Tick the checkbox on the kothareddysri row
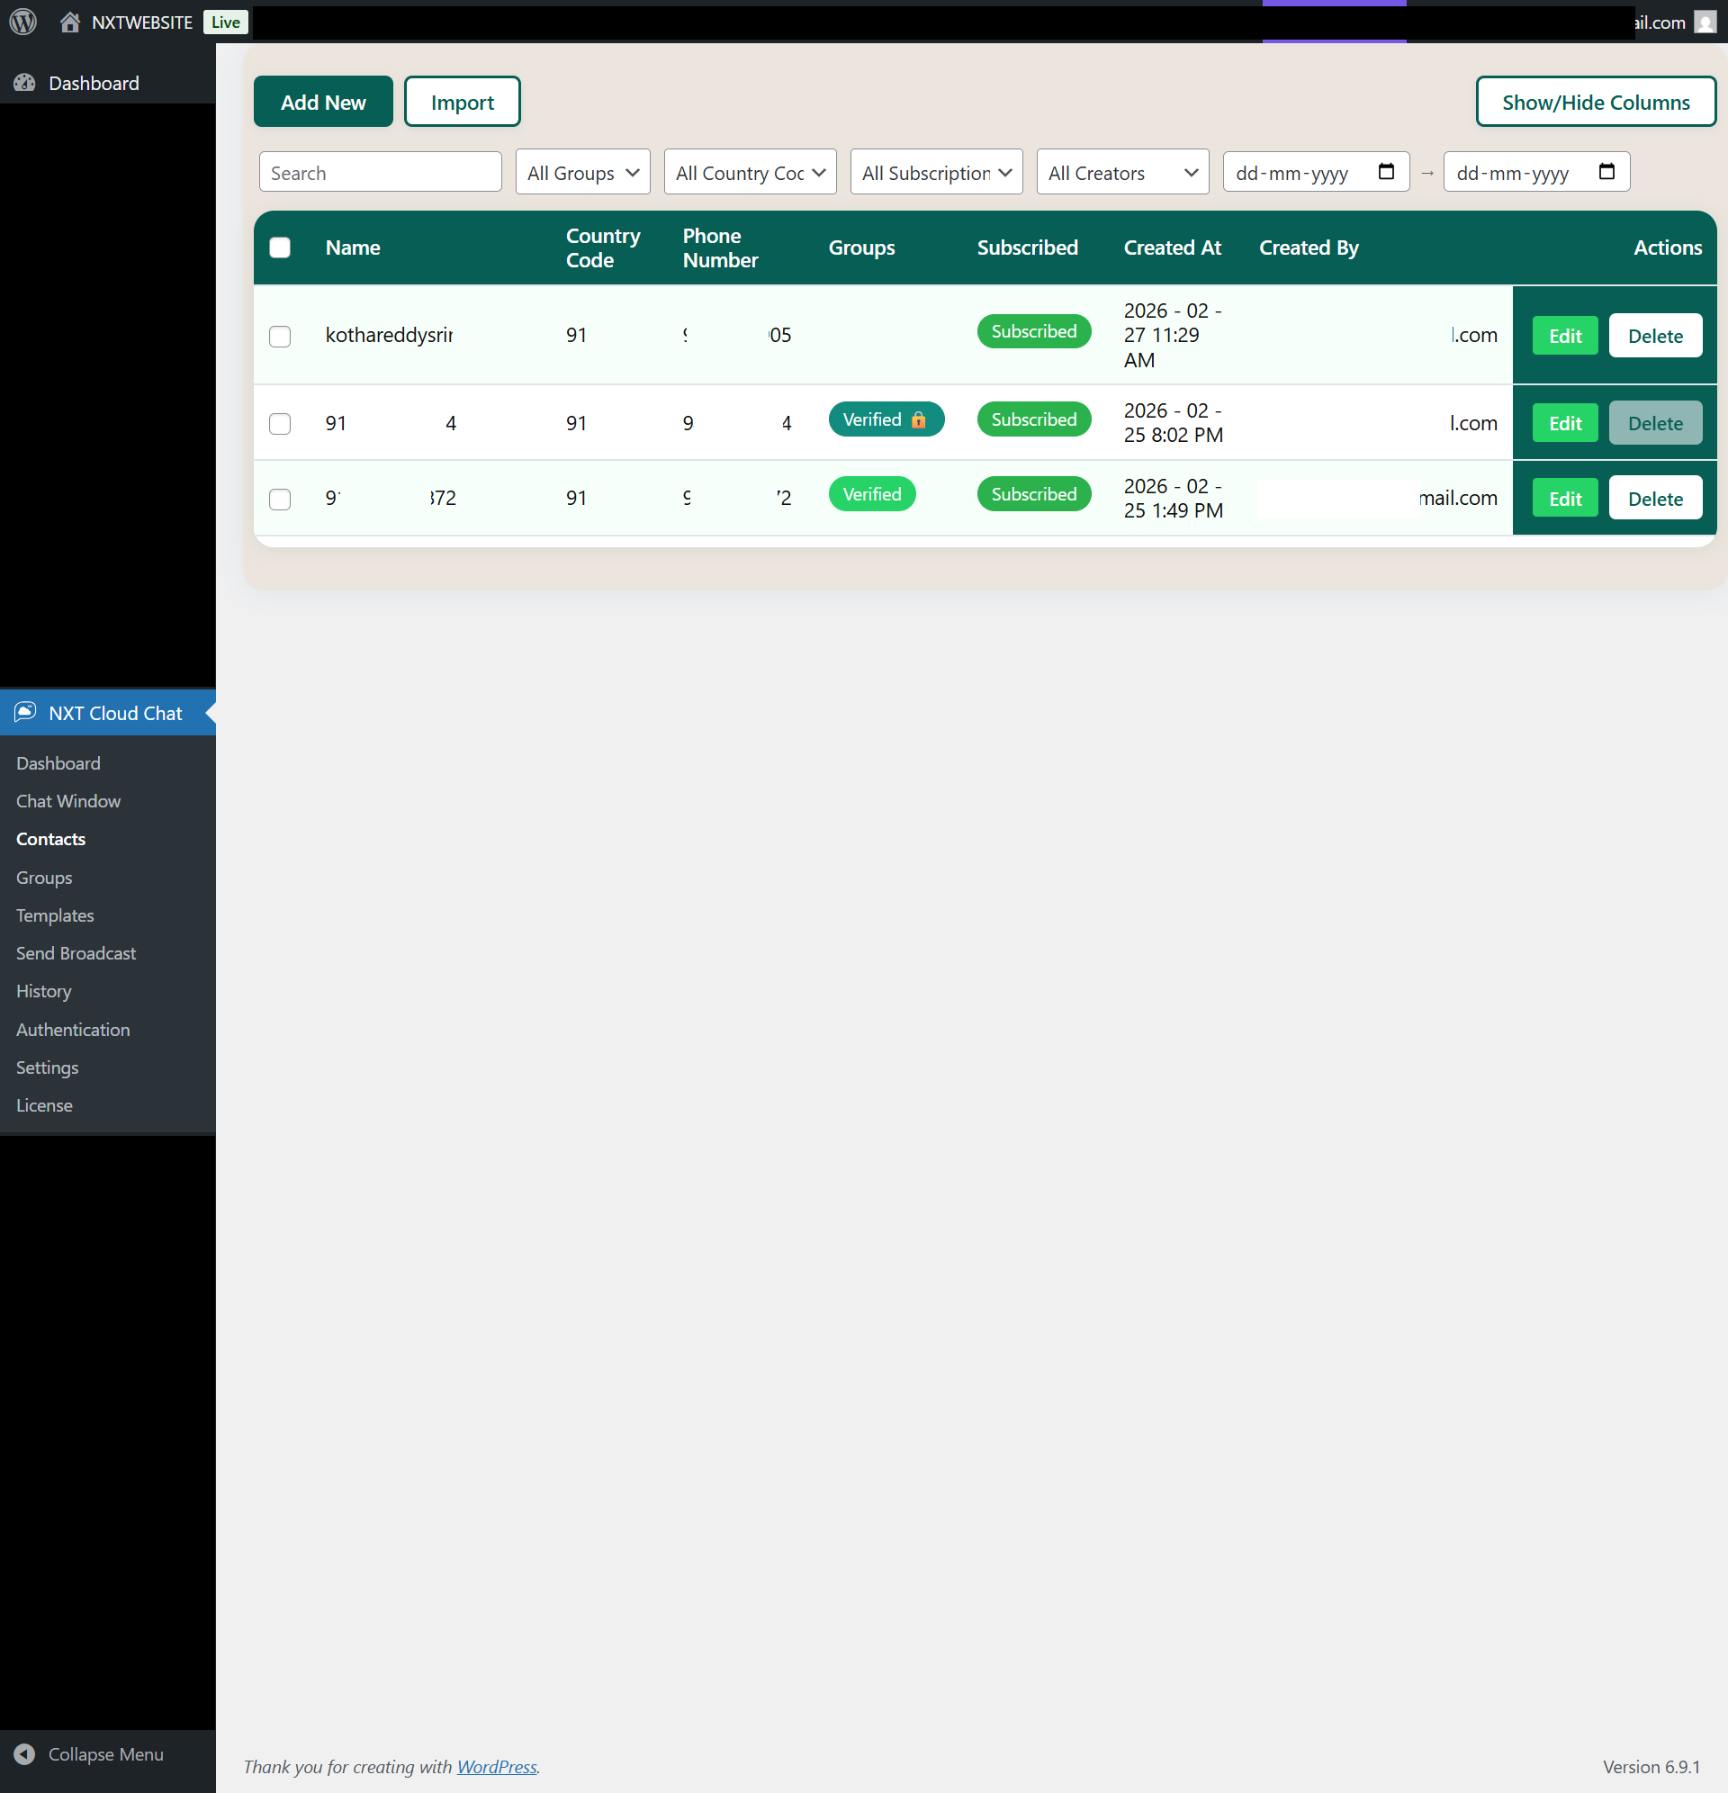Viewport: 1728px width, 1793px height. click(x=280, y=336)
